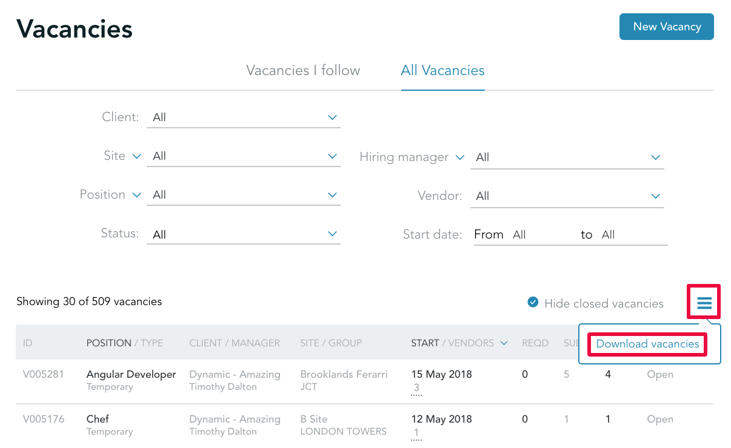The image size is (731, 448).
Task: Expand the Client dropdown
Action: (x=244, y=117)
